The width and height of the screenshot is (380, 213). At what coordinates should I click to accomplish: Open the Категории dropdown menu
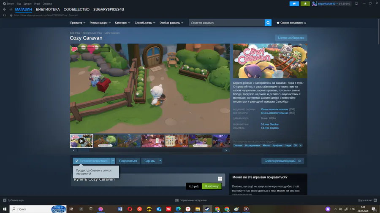[x=122, y=23]
